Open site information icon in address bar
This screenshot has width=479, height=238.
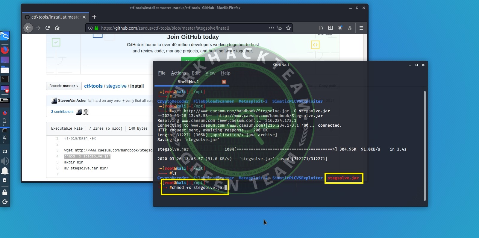tap(90, 28)
